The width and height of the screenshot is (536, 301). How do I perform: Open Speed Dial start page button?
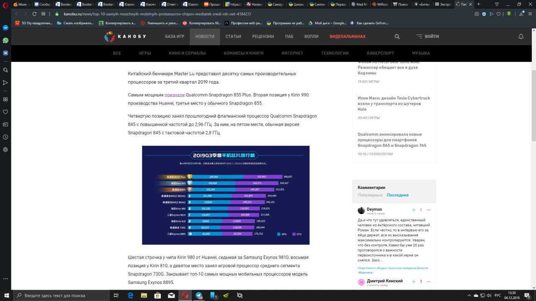(43, 14)
